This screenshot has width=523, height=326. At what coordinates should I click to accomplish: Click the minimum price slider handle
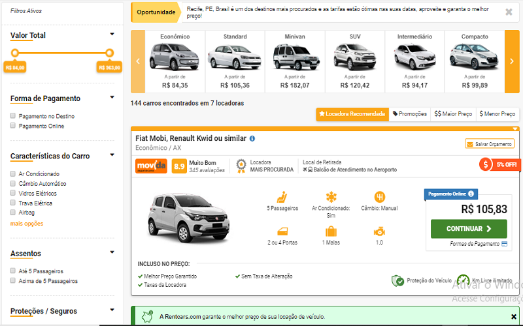[x=14, y=53]
